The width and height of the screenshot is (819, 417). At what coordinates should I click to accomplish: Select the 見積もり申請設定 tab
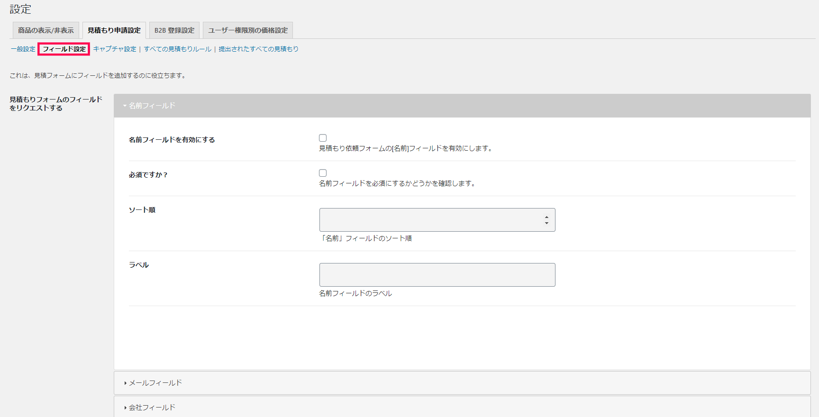click(114, 30)
